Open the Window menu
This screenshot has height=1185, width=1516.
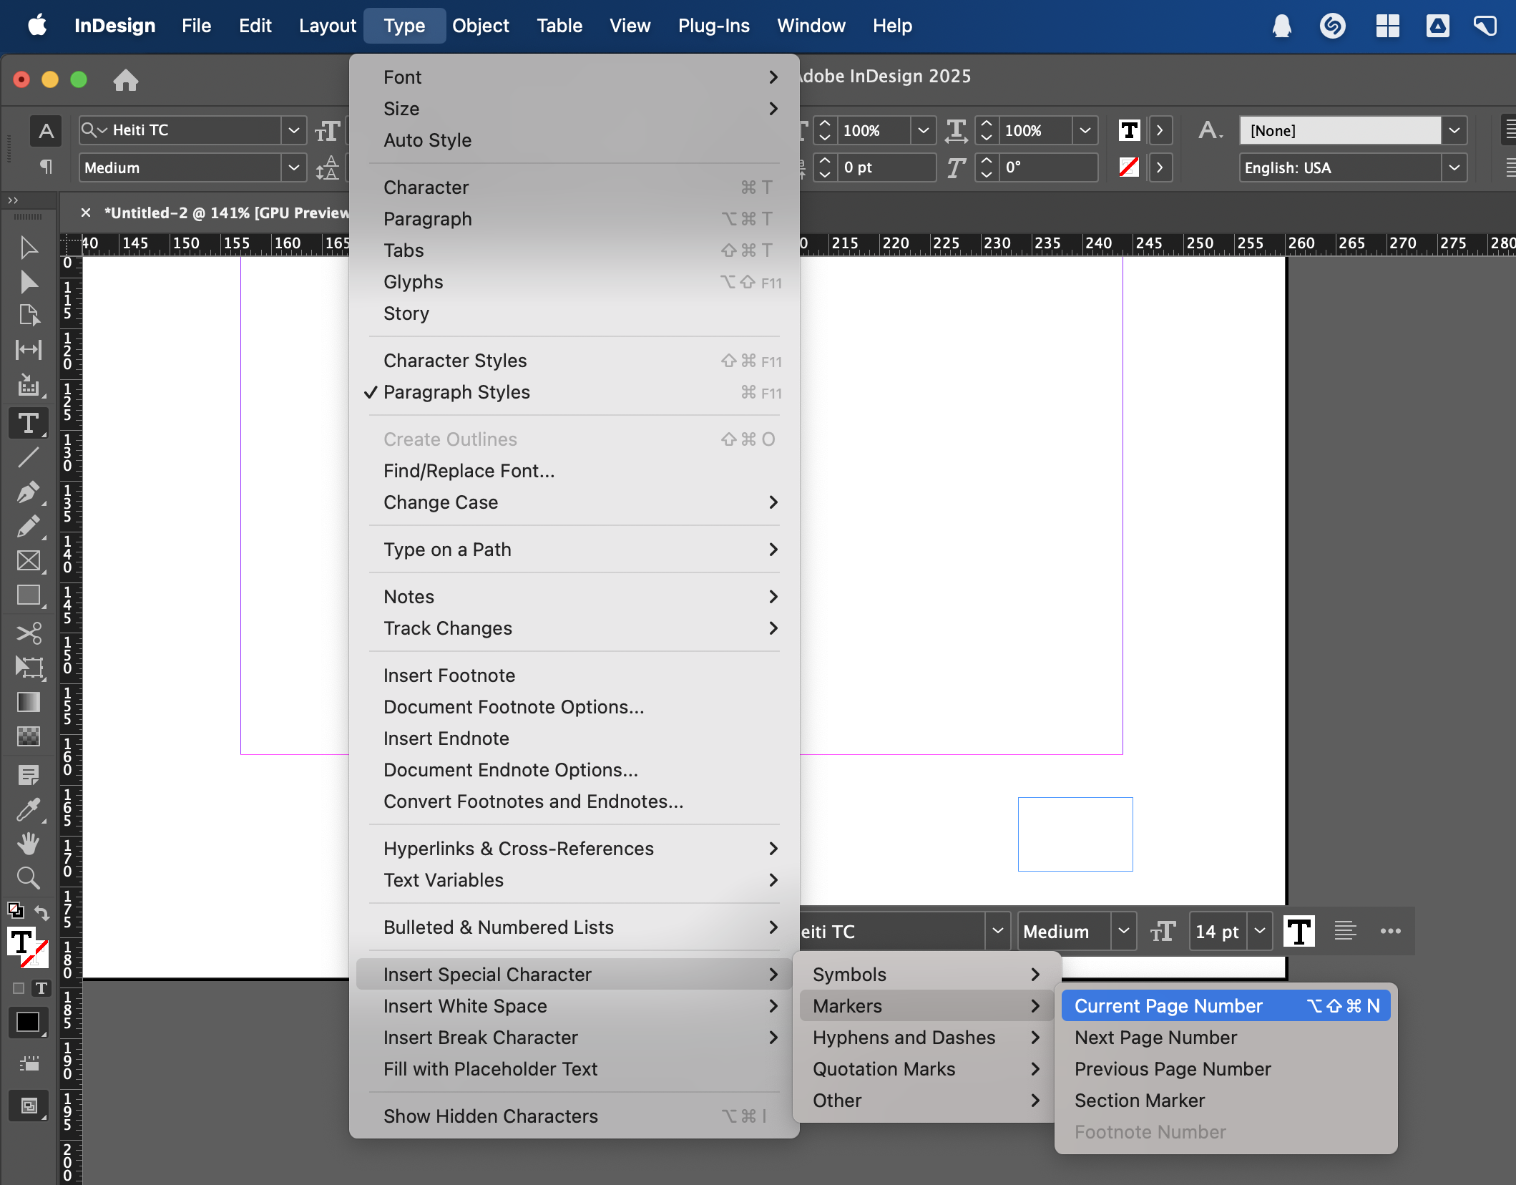(x=811, y=26)
